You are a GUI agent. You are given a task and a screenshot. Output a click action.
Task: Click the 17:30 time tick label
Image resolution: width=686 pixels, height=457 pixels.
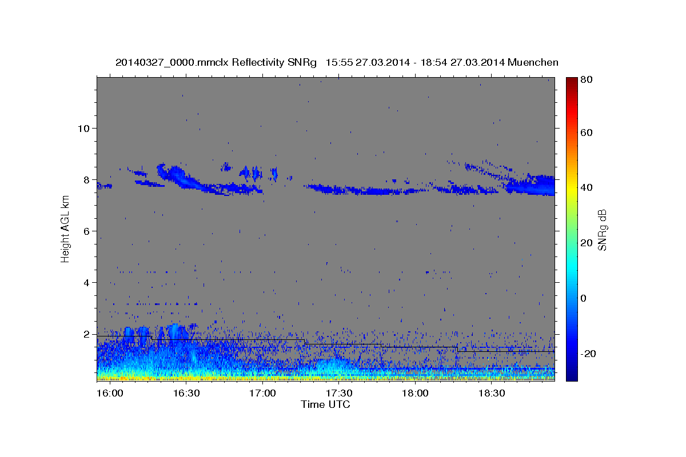(338, 394)
